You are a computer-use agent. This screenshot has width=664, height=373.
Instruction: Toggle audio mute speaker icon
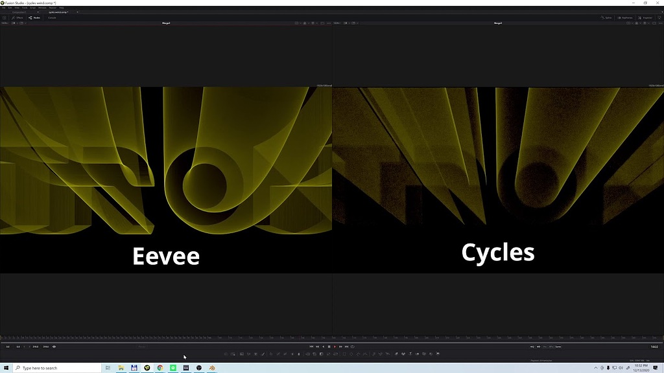54,347
